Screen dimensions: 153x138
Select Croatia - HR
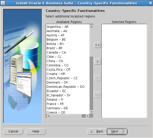[68, 74]
